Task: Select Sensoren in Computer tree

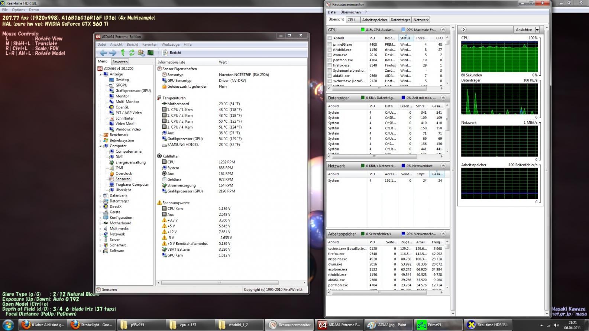Action: pyautogui.click(x=123, y=179)
